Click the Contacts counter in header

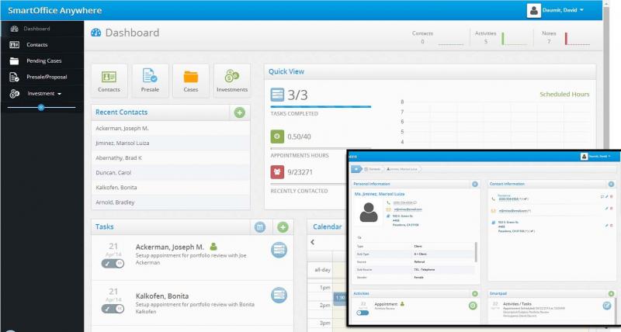[422, 37]
